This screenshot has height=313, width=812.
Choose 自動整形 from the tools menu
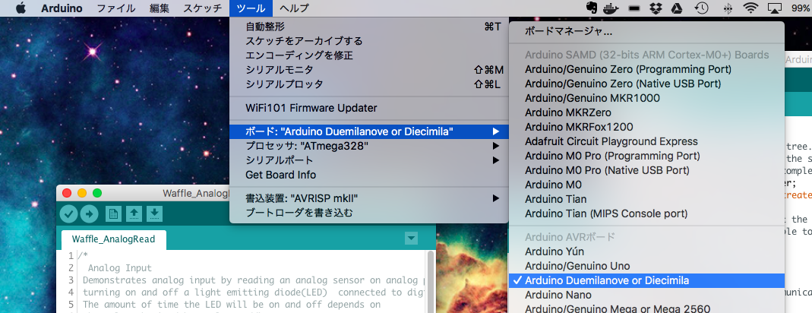coord(369,27)
